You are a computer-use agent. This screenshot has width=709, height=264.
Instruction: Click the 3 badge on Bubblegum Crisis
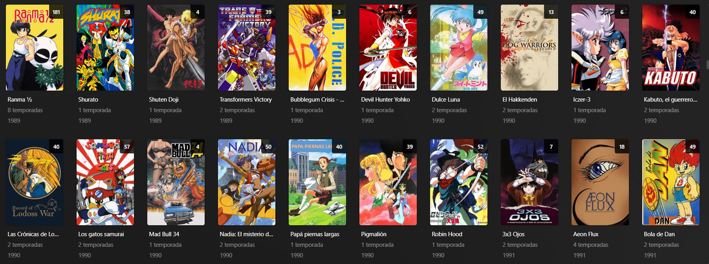339,12
